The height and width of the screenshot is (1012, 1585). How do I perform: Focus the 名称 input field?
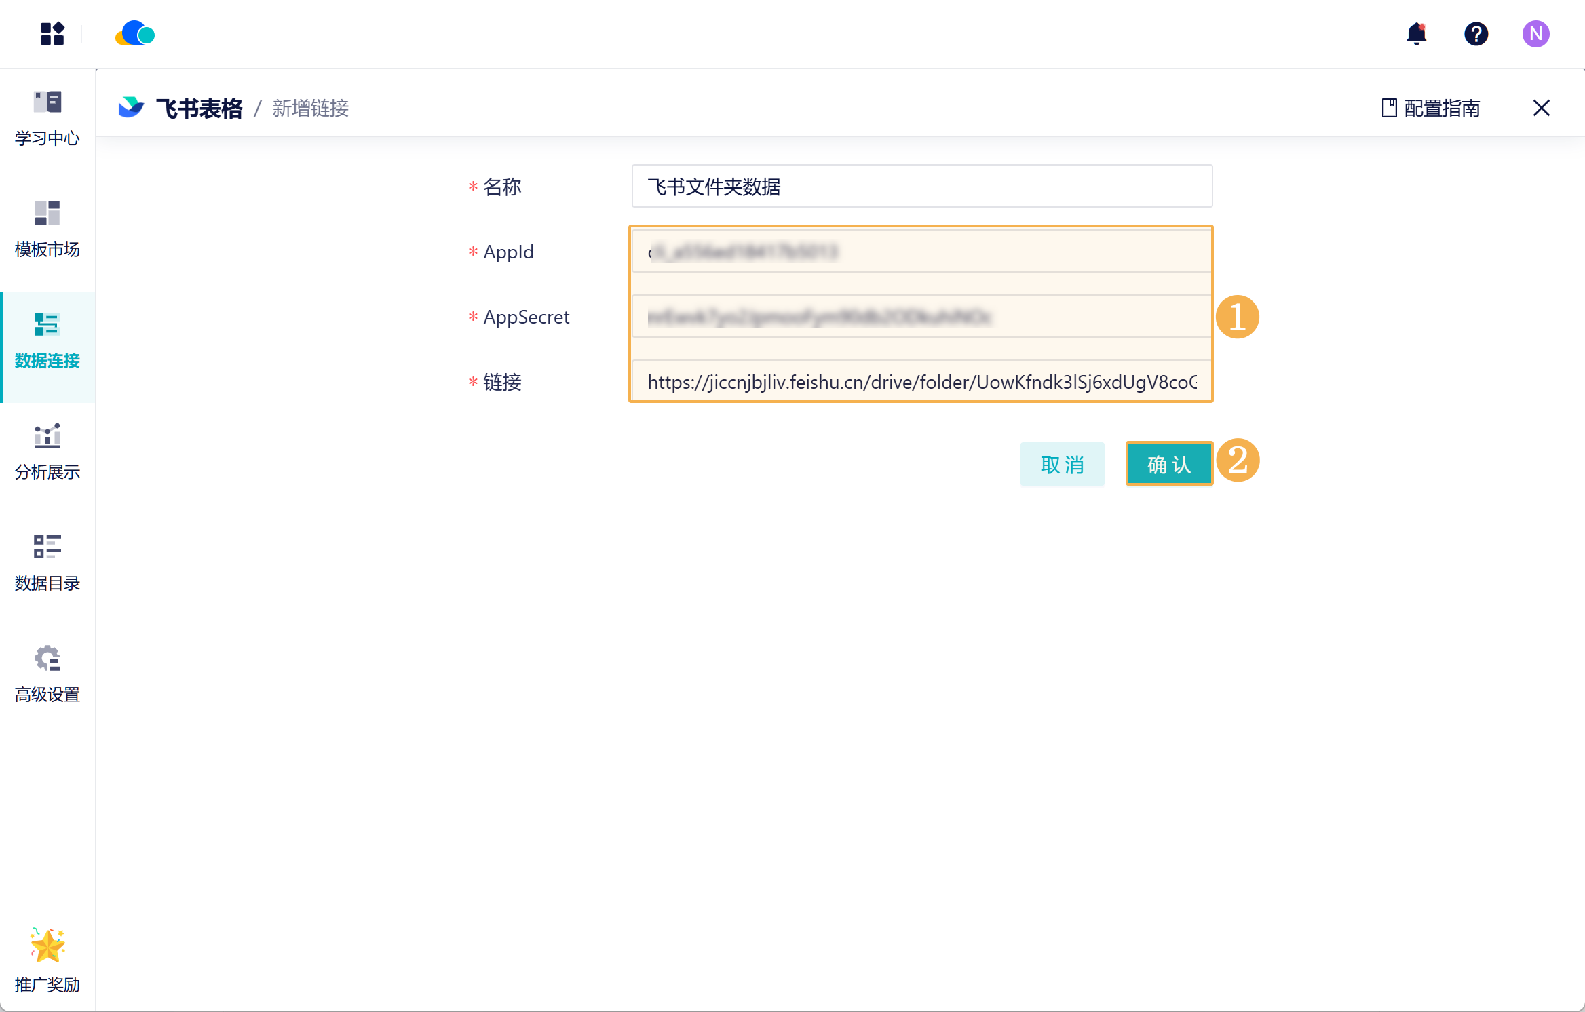(921, 187)
